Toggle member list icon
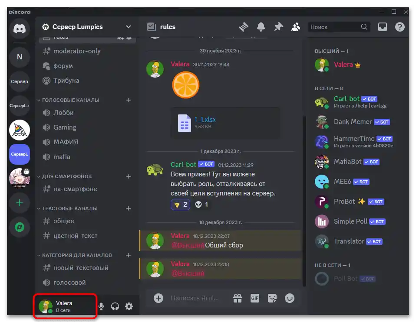Viewport: 416px width, 322px height. 296,27
